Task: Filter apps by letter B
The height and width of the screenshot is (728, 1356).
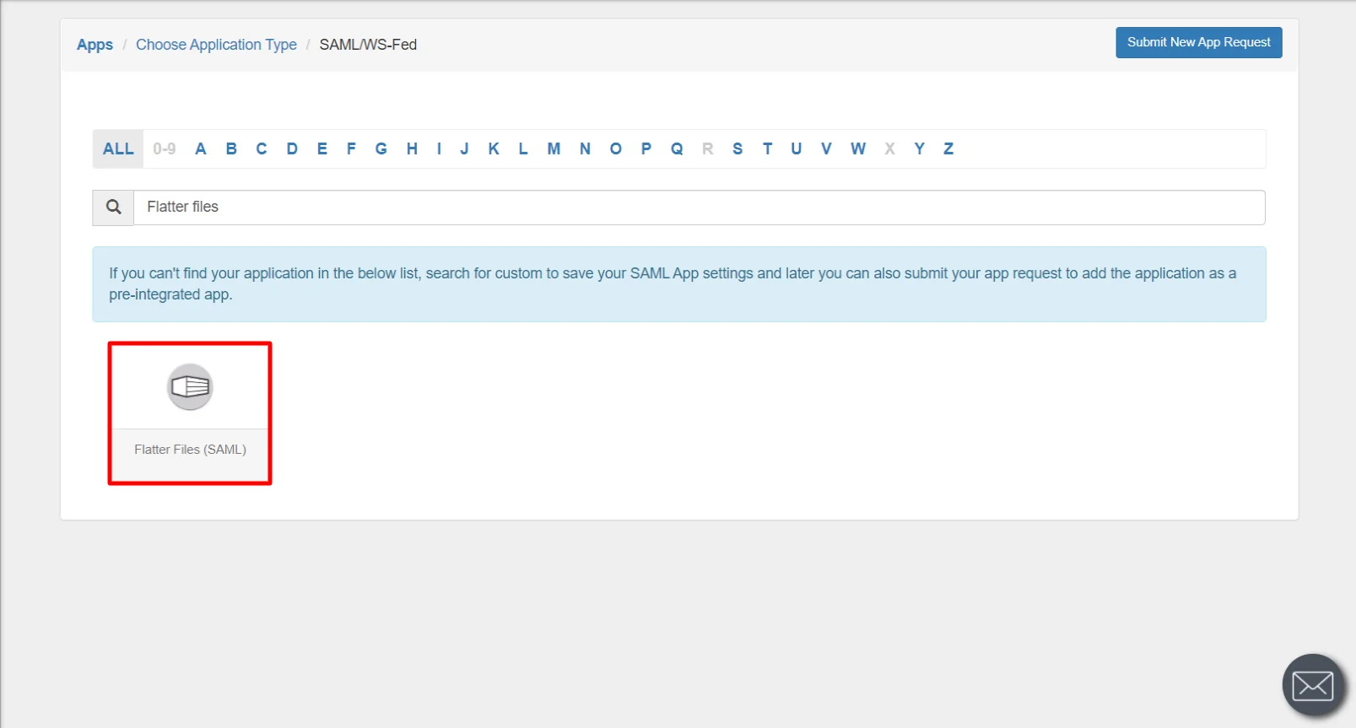Action: [231, 148]
